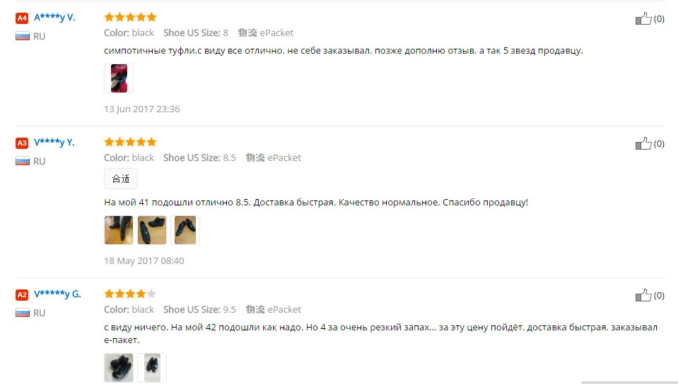Click thumbs-up icon on A****y V. review
The image size is (678, 384).
click(643, 18)
